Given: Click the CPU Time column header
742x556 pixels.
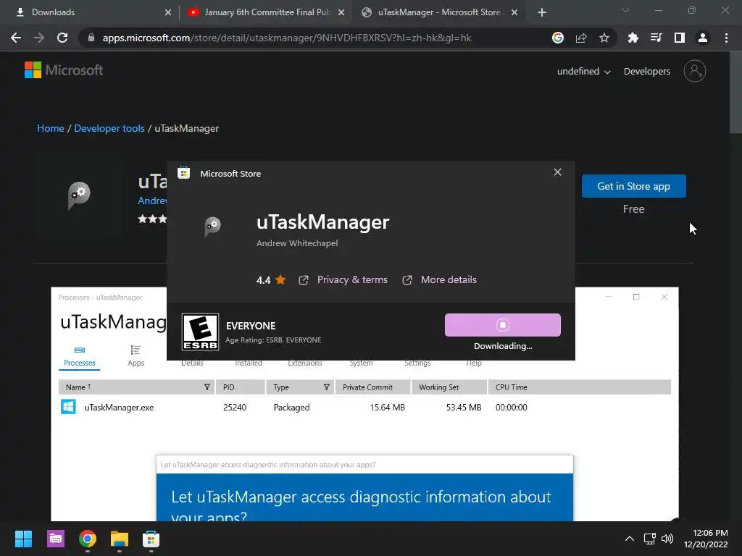Looking at the screenshot, I should 579,387.
